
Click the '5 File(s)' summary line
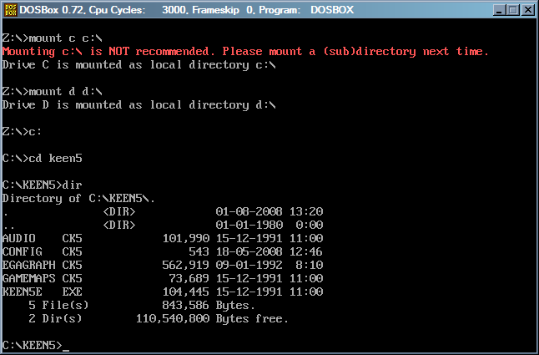(142, 306)
